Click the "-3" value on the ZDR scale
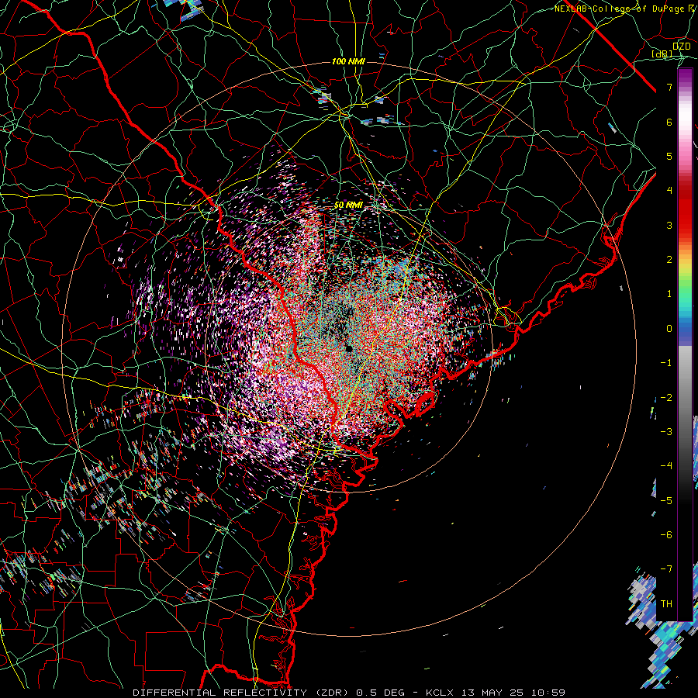 (x=666, y=432)
